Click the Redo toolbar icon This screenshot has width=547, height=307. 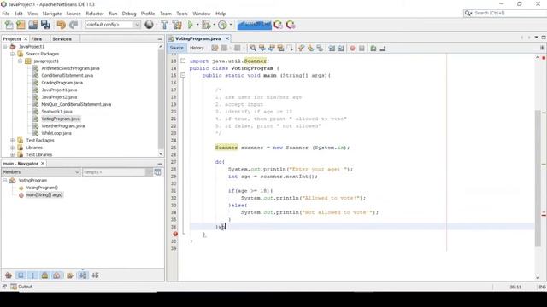[x=74, y=25]
